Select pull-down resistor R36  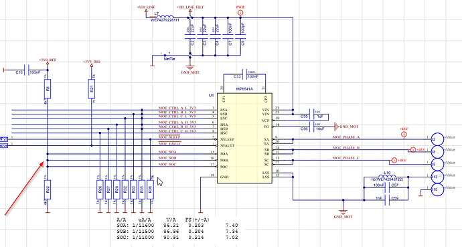(x=151, y=189)
